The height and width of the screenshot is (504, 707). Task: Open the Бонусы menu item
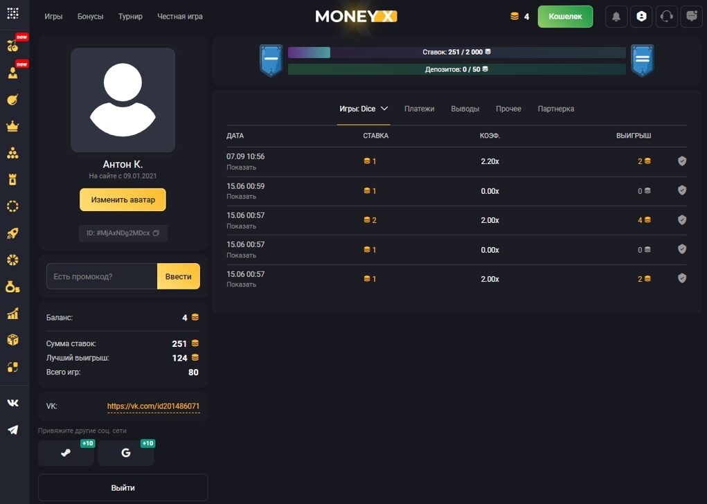click(x=90, y=16)
